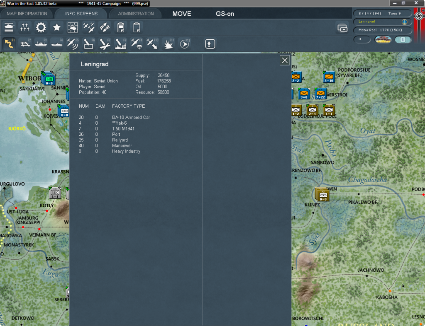Switch to the MAP INFORMATION tab

[x=27, y=14]
